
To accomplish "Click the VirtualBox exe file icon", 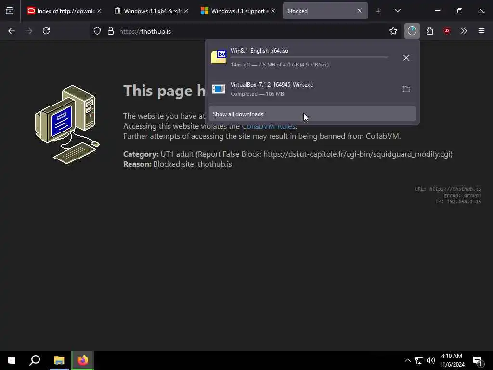I will coord(219,89).
